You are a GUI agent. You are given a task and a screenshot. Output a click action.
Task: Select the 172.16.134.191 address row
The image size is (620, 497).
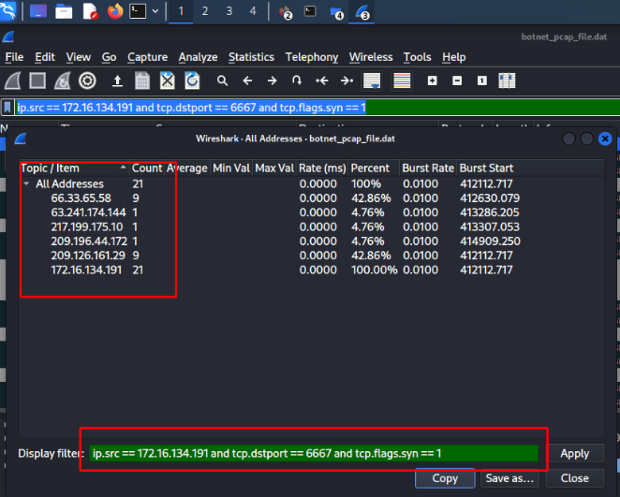click(312, 270)
